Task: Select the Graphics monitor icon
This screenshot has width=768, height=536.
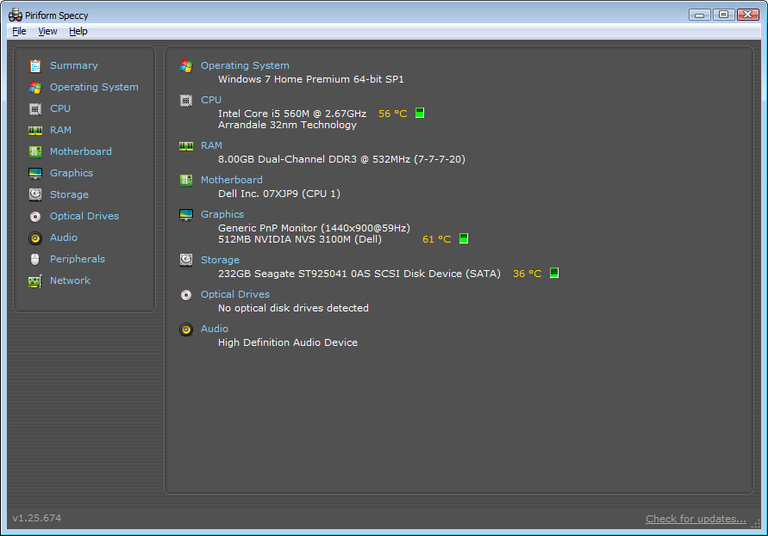Action: (x=35, y=173)
